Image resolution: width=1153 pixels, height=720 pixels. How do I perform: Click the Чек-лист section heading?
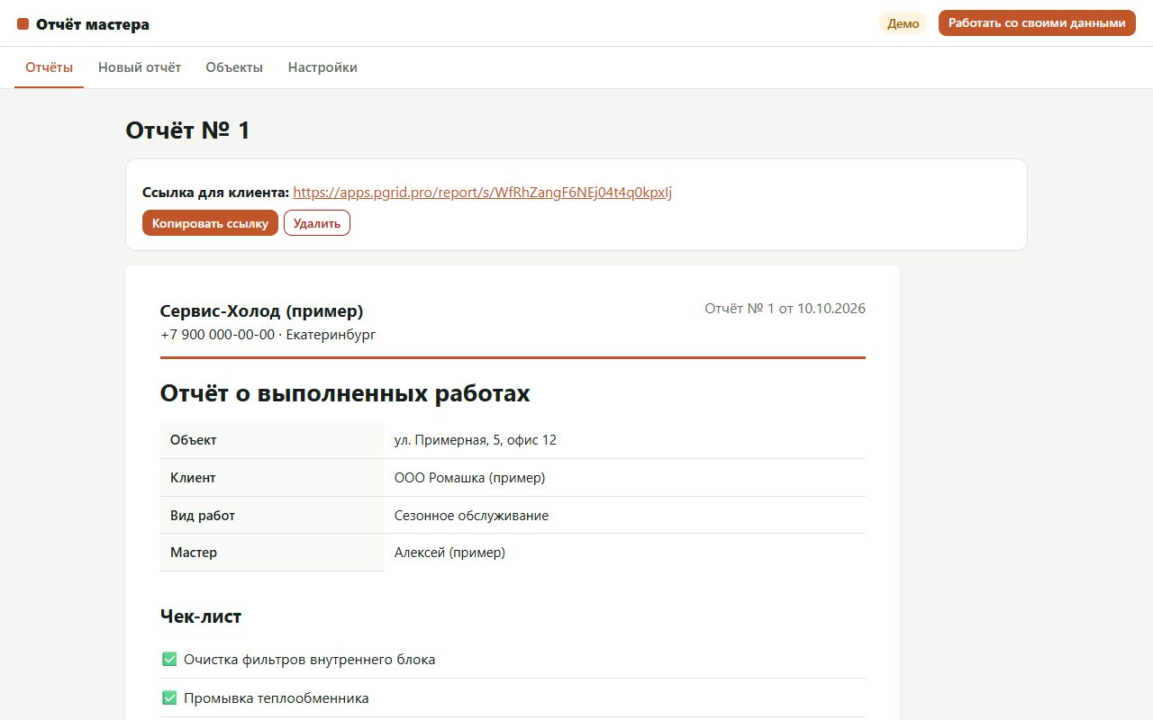coord(201,616)
